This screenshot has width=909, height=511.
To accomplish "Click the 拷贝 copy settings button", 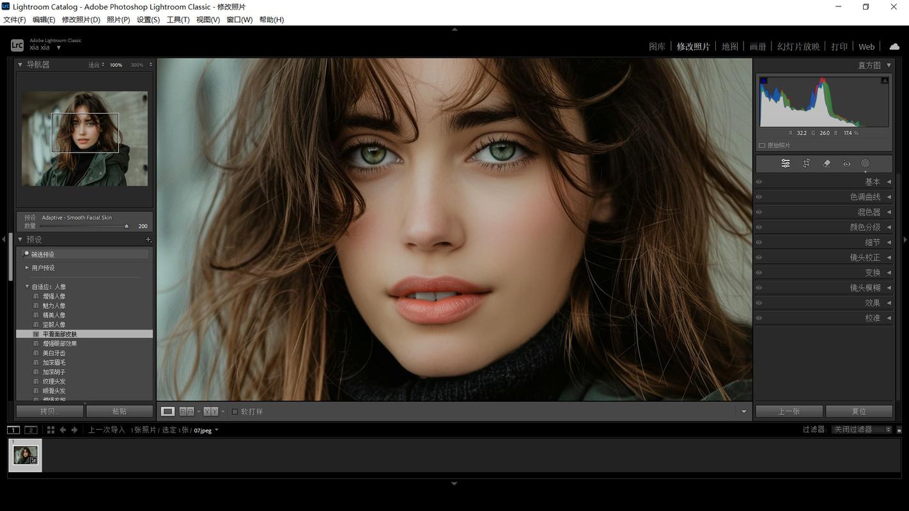I will 49,411.
